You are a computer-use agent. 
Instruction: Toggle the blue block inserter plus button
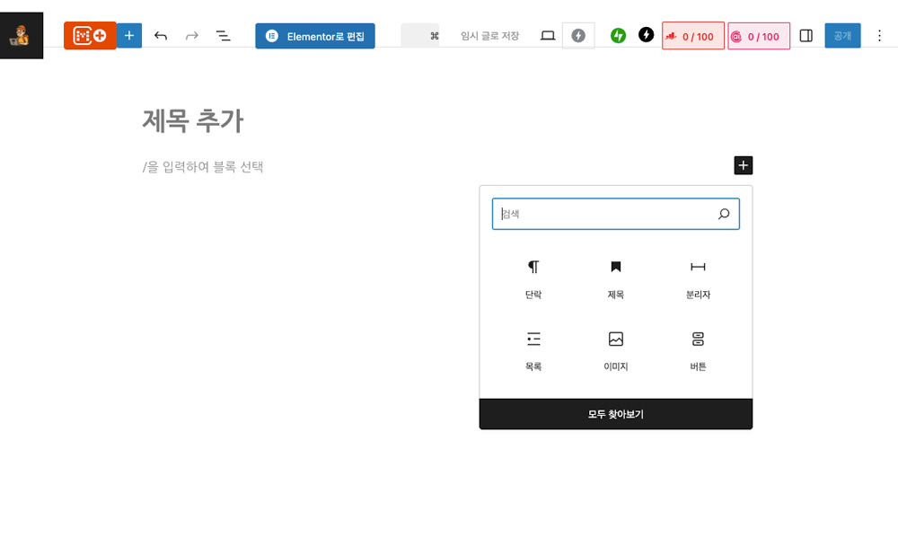coord(129,36)
